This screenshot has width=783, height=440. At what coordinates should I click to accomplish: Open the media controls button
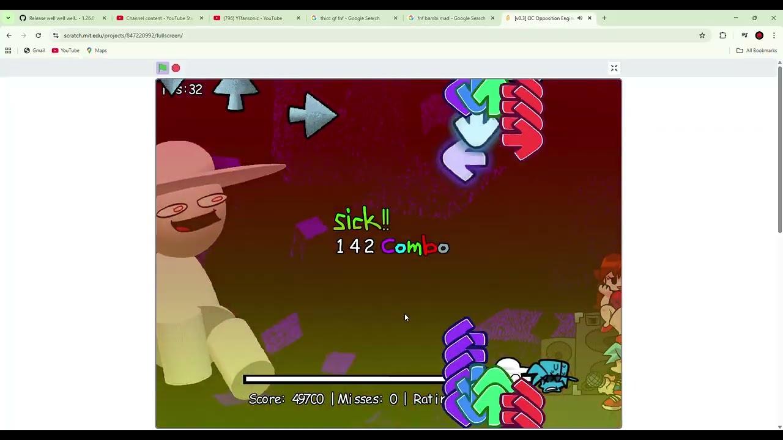click(x=744, y=35)
